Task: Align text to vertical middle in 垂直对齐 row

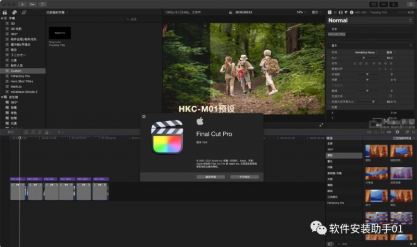Action: (385, 69)
